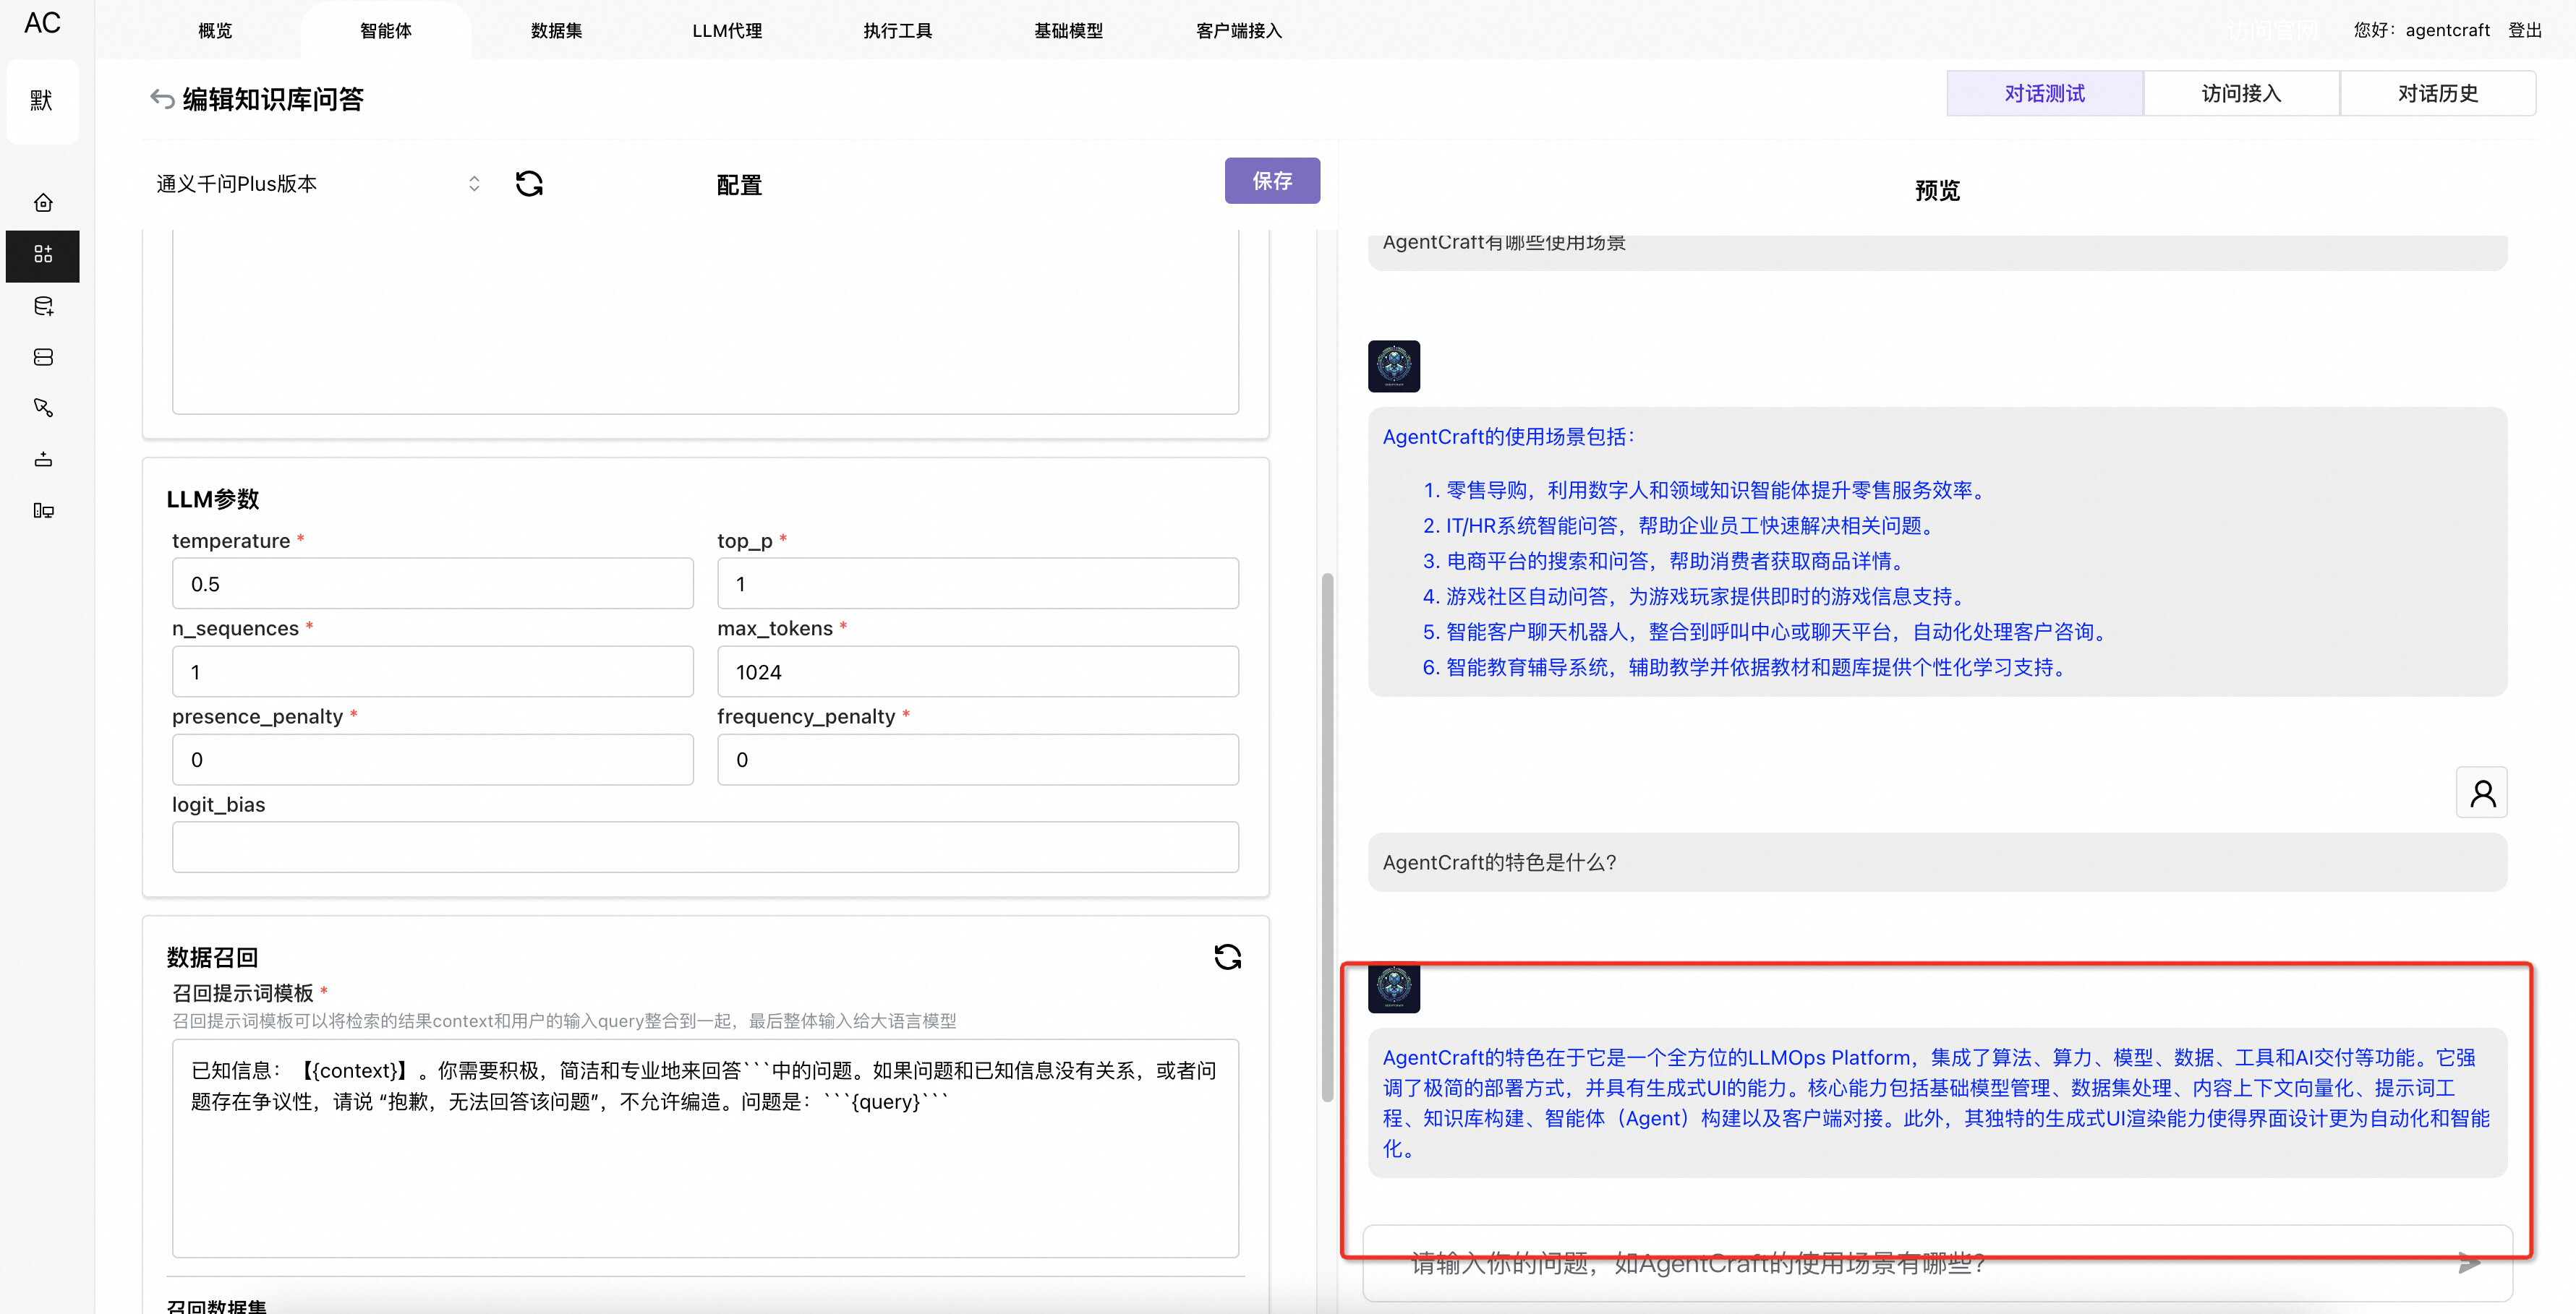Refresh the model list next to 通义千问Plus版本
Screen dimensions: 2576x1314
point(529,184)
